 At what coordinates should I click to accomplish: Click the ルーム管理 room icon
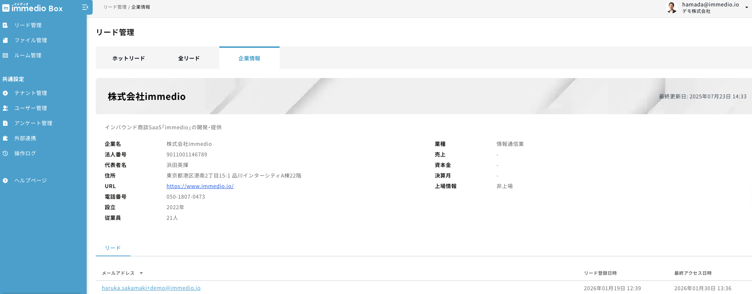[5, 55]
